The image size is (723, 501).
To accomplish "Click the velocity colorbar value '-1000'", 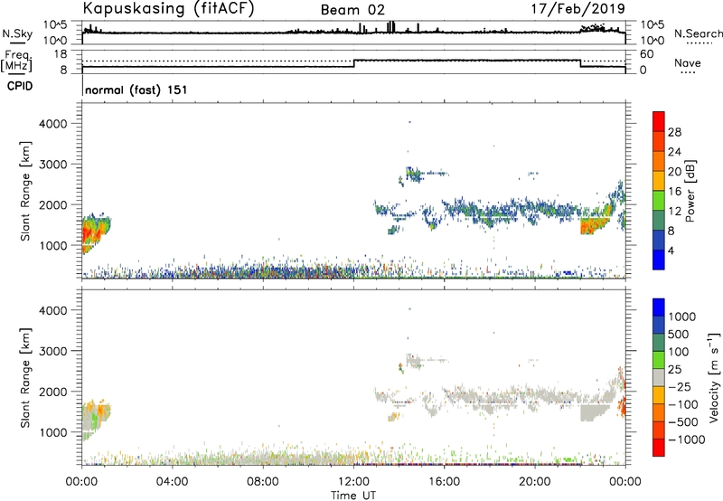I will 686,440.
